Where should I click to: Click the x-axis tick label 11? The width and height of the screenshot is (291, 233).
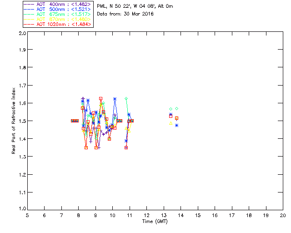(130, 216)
